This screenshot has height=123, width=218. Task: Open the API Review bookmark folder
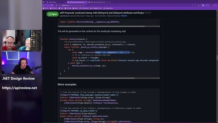pyautogui.click(x=54, y=8)
